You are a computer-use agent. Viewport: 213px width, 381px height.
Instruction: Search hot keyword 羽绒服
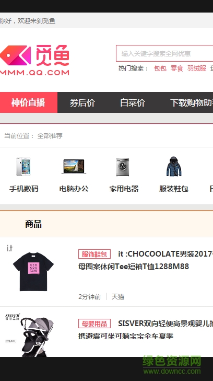pos(197,68)
